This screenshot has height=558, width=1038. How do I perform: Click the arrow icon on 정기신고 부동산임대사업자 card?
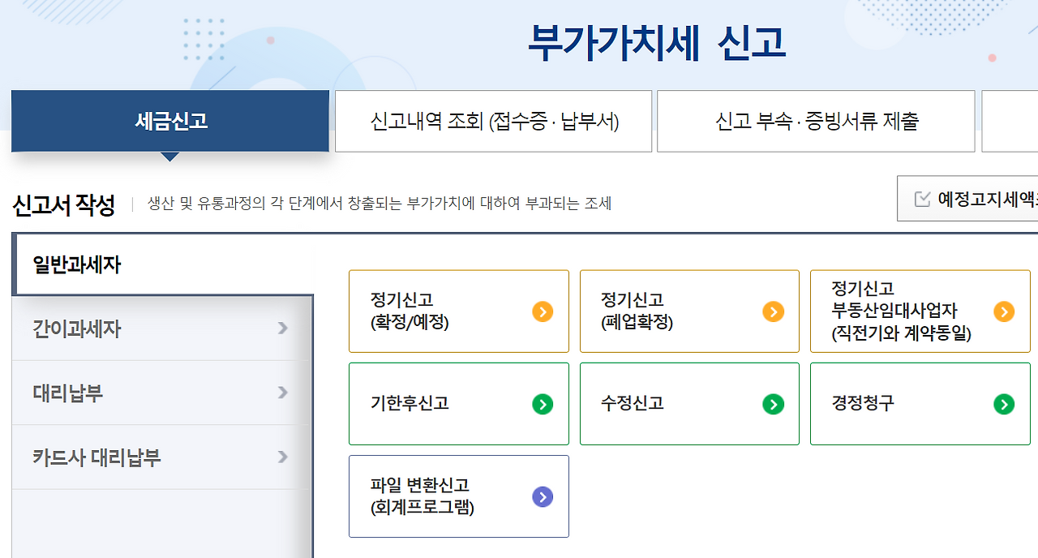click(x=1004, y=311)
